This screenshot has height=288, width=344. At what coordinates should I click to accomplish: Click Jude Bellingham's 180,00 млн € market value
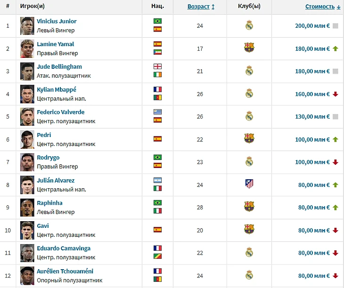click(312, 71)
